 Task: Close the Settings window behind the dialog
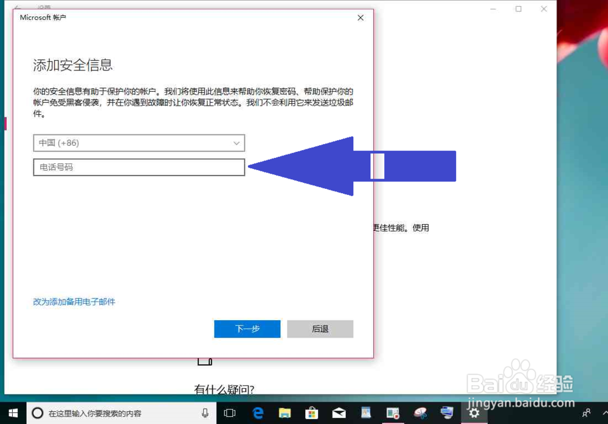(x=544, y=9)
